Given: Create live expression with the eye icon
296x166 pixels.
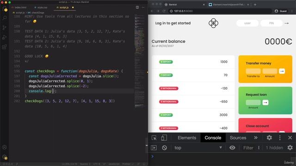Looking at the screenshot, I should tap(232, 148).
